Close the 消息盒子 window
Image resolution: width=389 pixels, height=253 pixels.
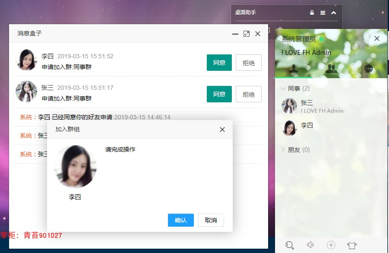coord(258,34)
